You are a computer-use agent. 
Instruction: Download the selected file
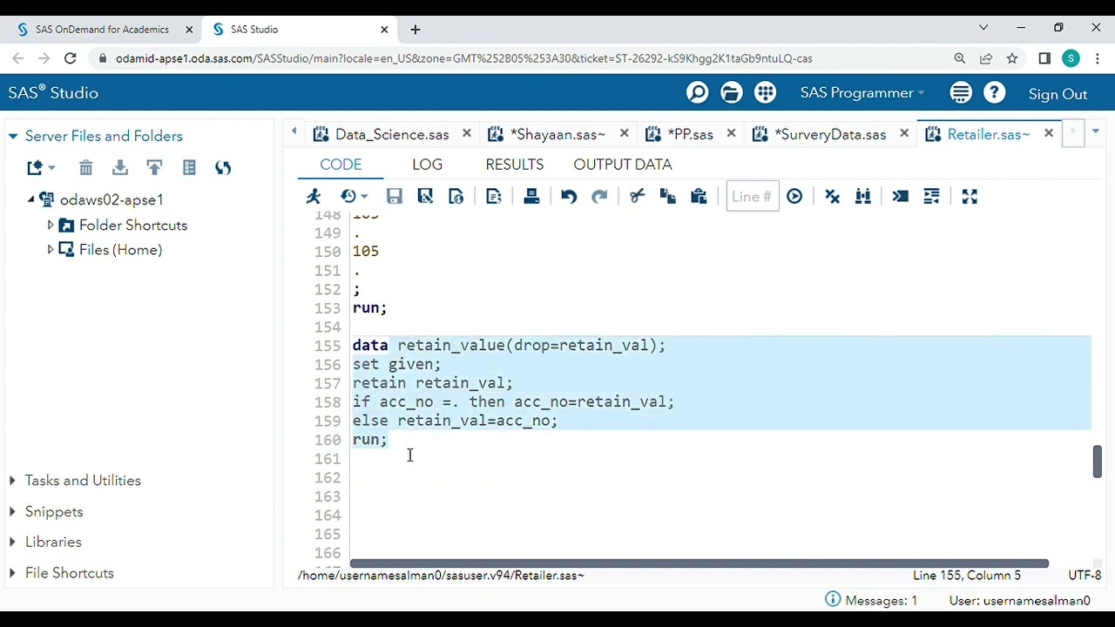(120, 168)
